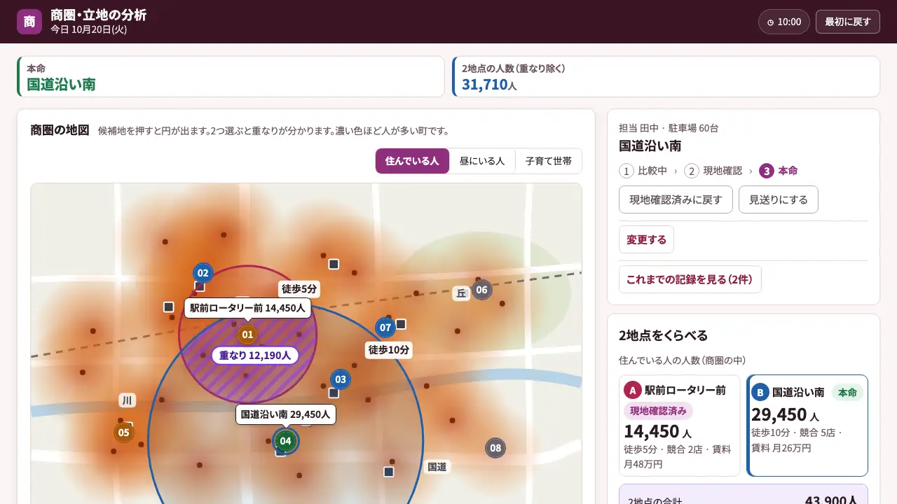Click the B badge on 国道沿い南 card
The width and height of the screenshot is (897, 504).
coord(760,393)
